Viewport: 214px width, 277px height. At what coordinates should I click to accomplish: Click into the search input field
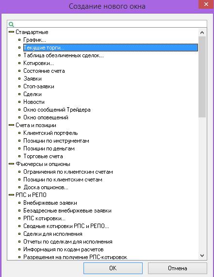click(x=110, y=24)
